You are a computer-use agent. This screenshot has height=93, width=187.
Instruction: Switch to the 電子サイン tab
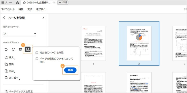[x=41, y=9]
